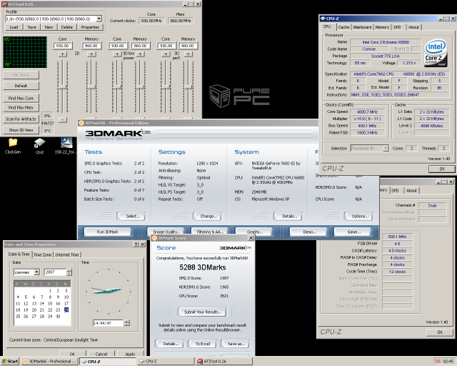Image resolution: width=457 pixels, height=366 pixels.
Task: Expand the ATITool Profile dropdown
Action: 99,19
